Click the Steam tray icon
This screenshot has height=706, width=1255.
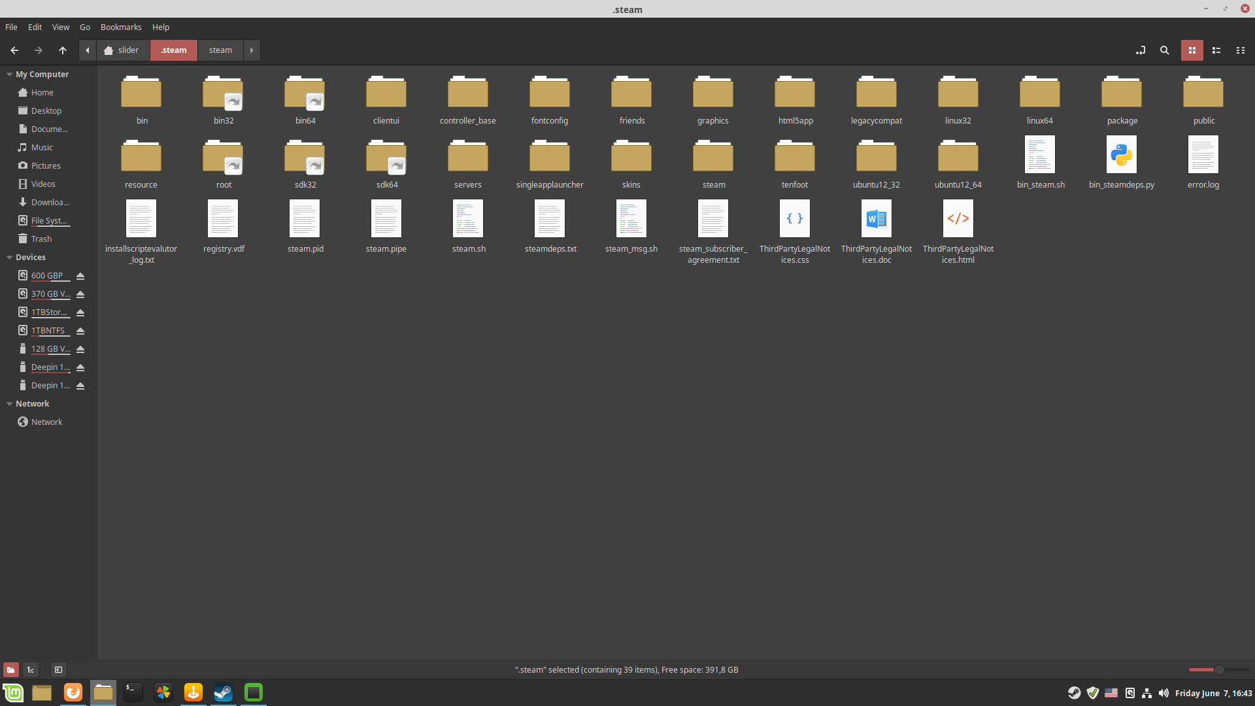coord(1074,693)
